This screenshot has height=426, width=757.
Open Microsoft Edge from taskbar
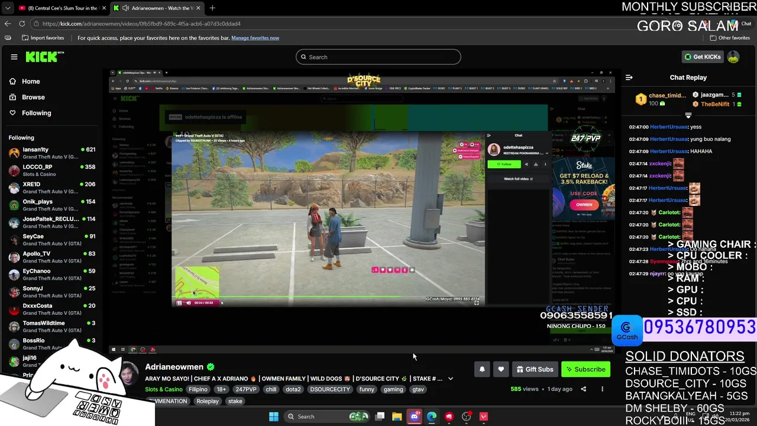432,417
